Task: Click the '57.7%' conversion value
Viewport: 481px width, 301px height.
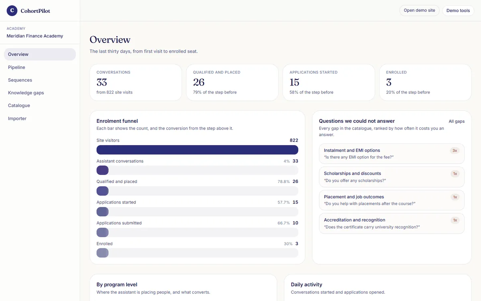Action: [x=283, y=203]
